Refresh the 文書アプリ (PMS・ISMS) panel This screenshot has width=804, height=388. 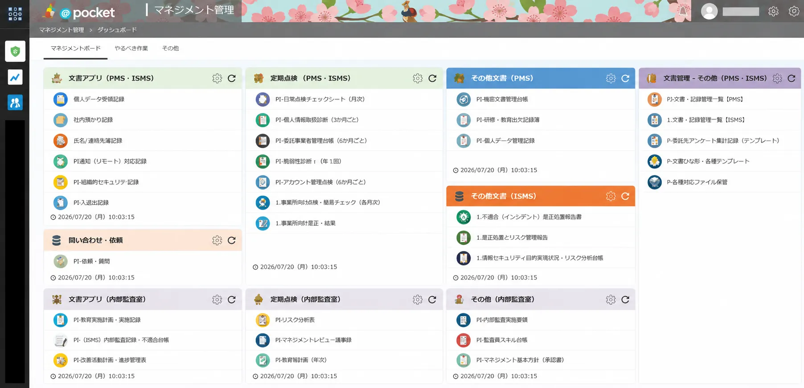pos(232,78)
